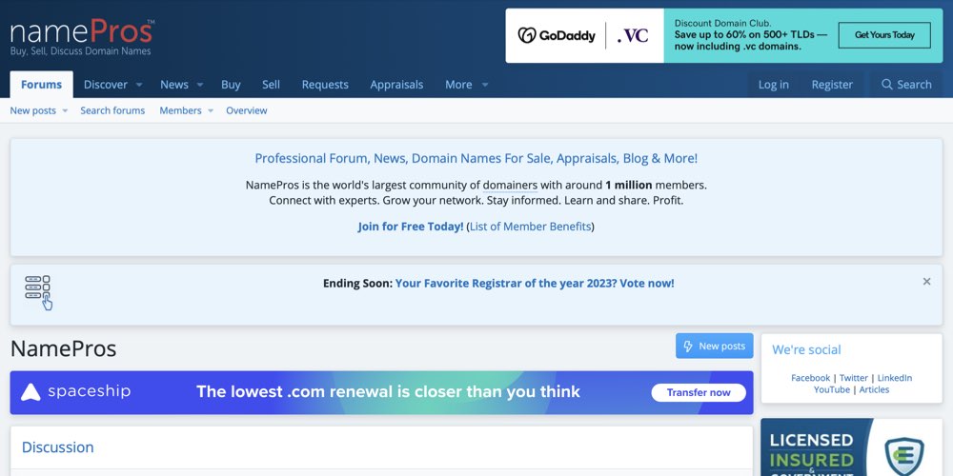
Task: Click the domainers term link
Action: (510, 186)
